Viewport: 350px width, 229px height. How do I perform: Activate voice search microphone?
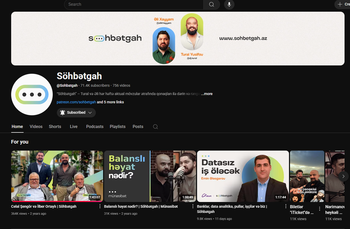229,4
